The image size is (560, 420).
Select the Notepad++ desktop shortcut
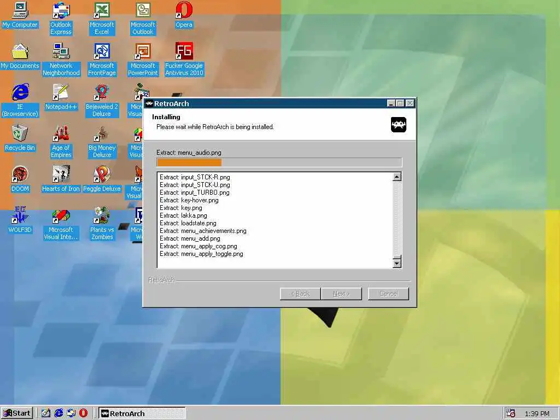[61, 97]
